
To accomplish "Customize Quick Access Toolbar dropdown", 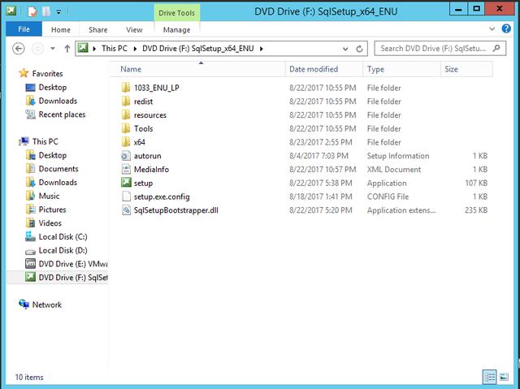I will 58,12.
